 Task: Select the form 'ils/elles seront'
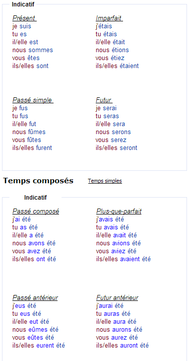tap(117, 147)
